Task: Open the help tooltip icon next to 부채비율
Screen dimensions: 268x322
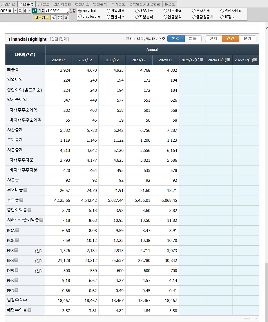Action: point(25,190)
